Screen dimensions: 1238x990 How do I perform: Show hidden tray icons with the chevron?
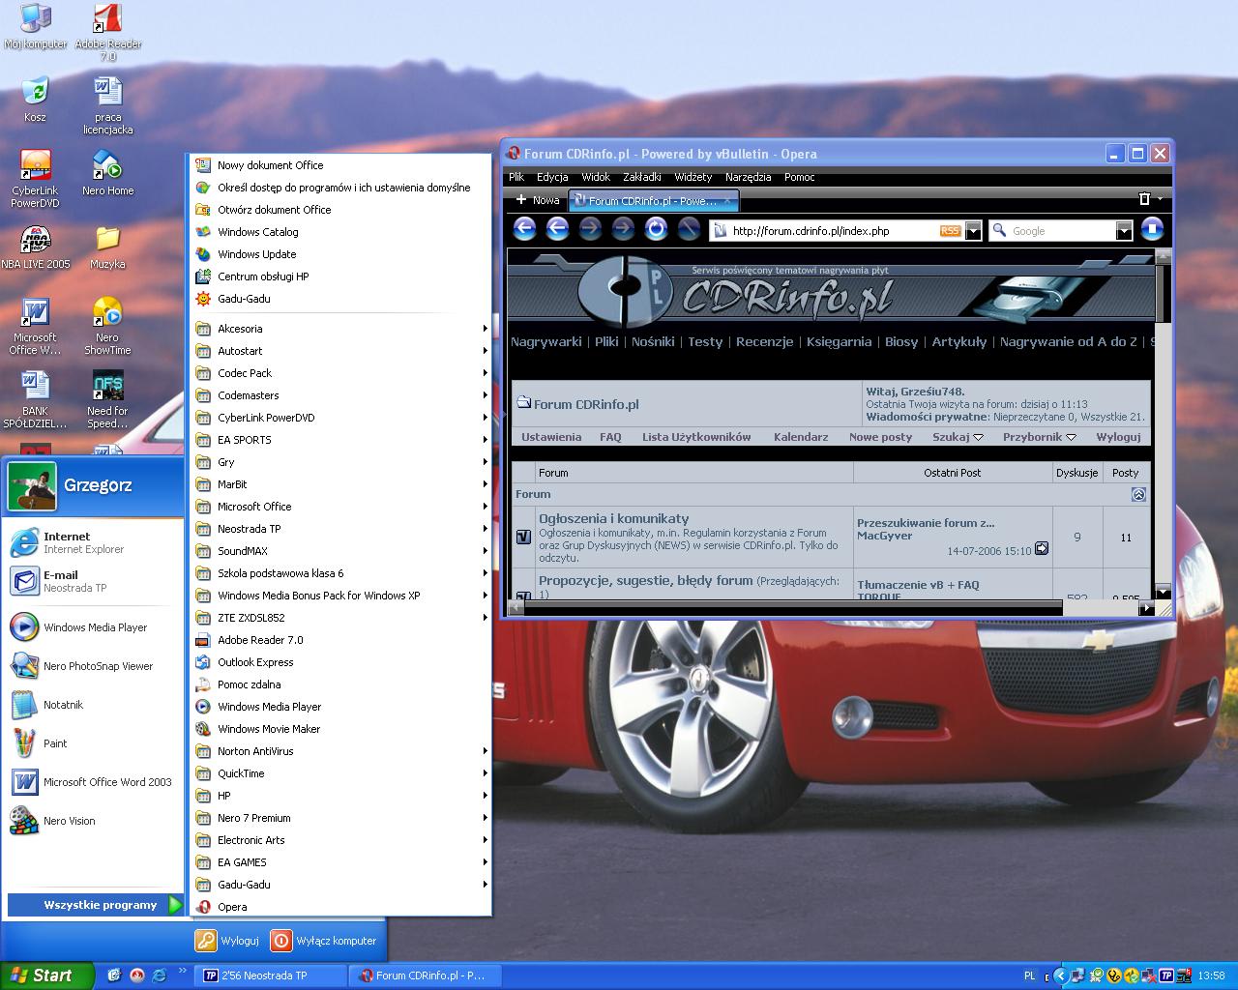pyautogui.click(x=1060, y=975)
